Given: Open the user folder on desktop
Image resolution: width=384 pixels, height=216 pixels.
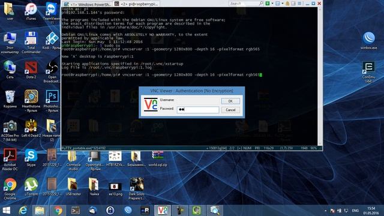Looking at the screenshot, I should tap(10, 11).
